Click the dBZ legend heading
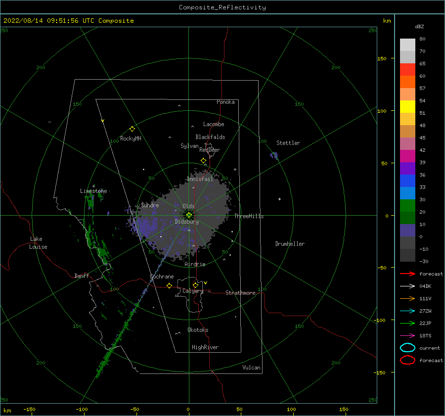Image resolution: width=445 pixels, height=416 pixels. point(419,26)
